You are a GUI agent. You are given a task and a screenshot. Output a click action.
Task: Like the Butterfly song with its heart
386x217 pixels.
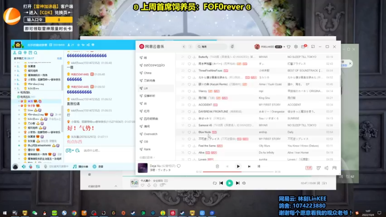pyautogui.click(x=189, y=57)
